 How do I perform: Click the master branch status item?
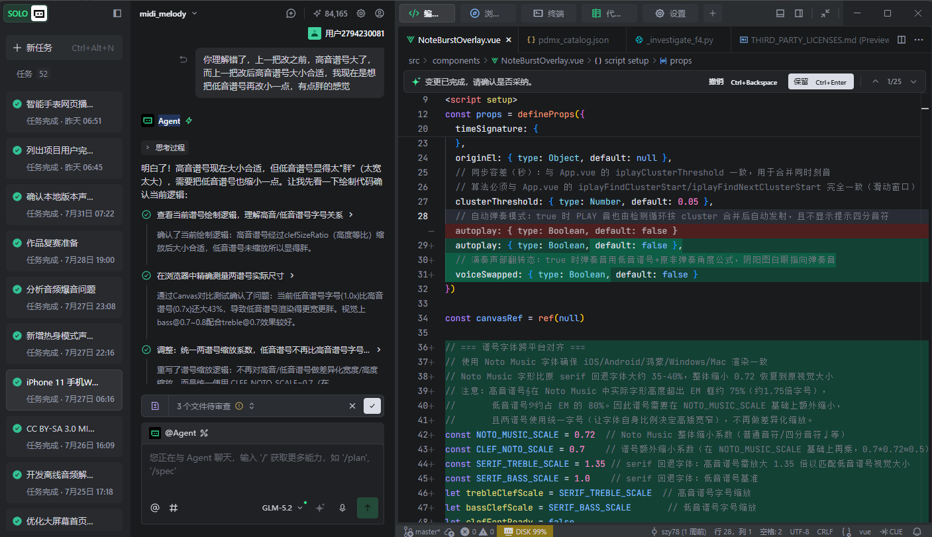point(423,532)
